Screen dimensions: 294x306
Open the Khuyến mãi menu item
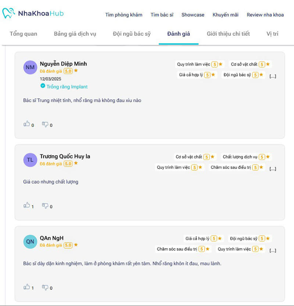click(225, 15)
